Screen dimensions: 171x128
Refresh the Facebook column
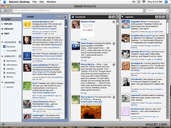[110, 17]
